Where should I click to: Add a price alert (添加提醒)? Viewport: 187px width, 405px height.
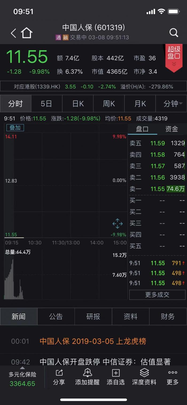point(87,377)
